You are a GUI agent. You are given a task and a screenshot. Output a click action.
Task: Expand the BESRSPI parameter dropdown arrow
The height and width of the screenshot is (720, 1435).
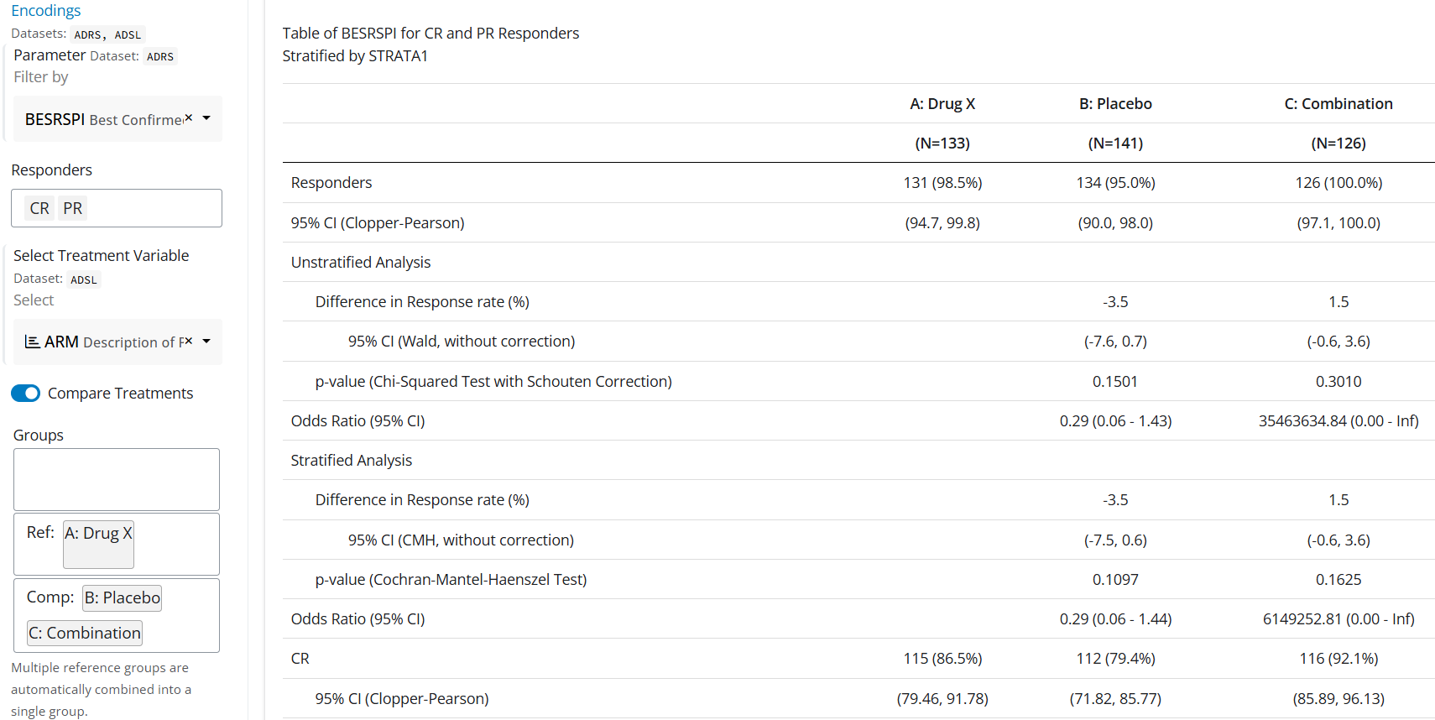(x=206, y=118)
